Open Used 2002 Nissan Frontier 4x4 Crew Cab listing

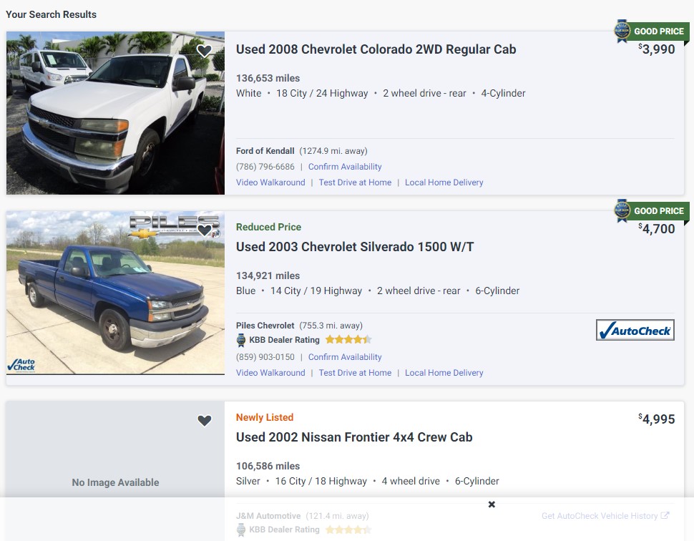coord(354,437)
